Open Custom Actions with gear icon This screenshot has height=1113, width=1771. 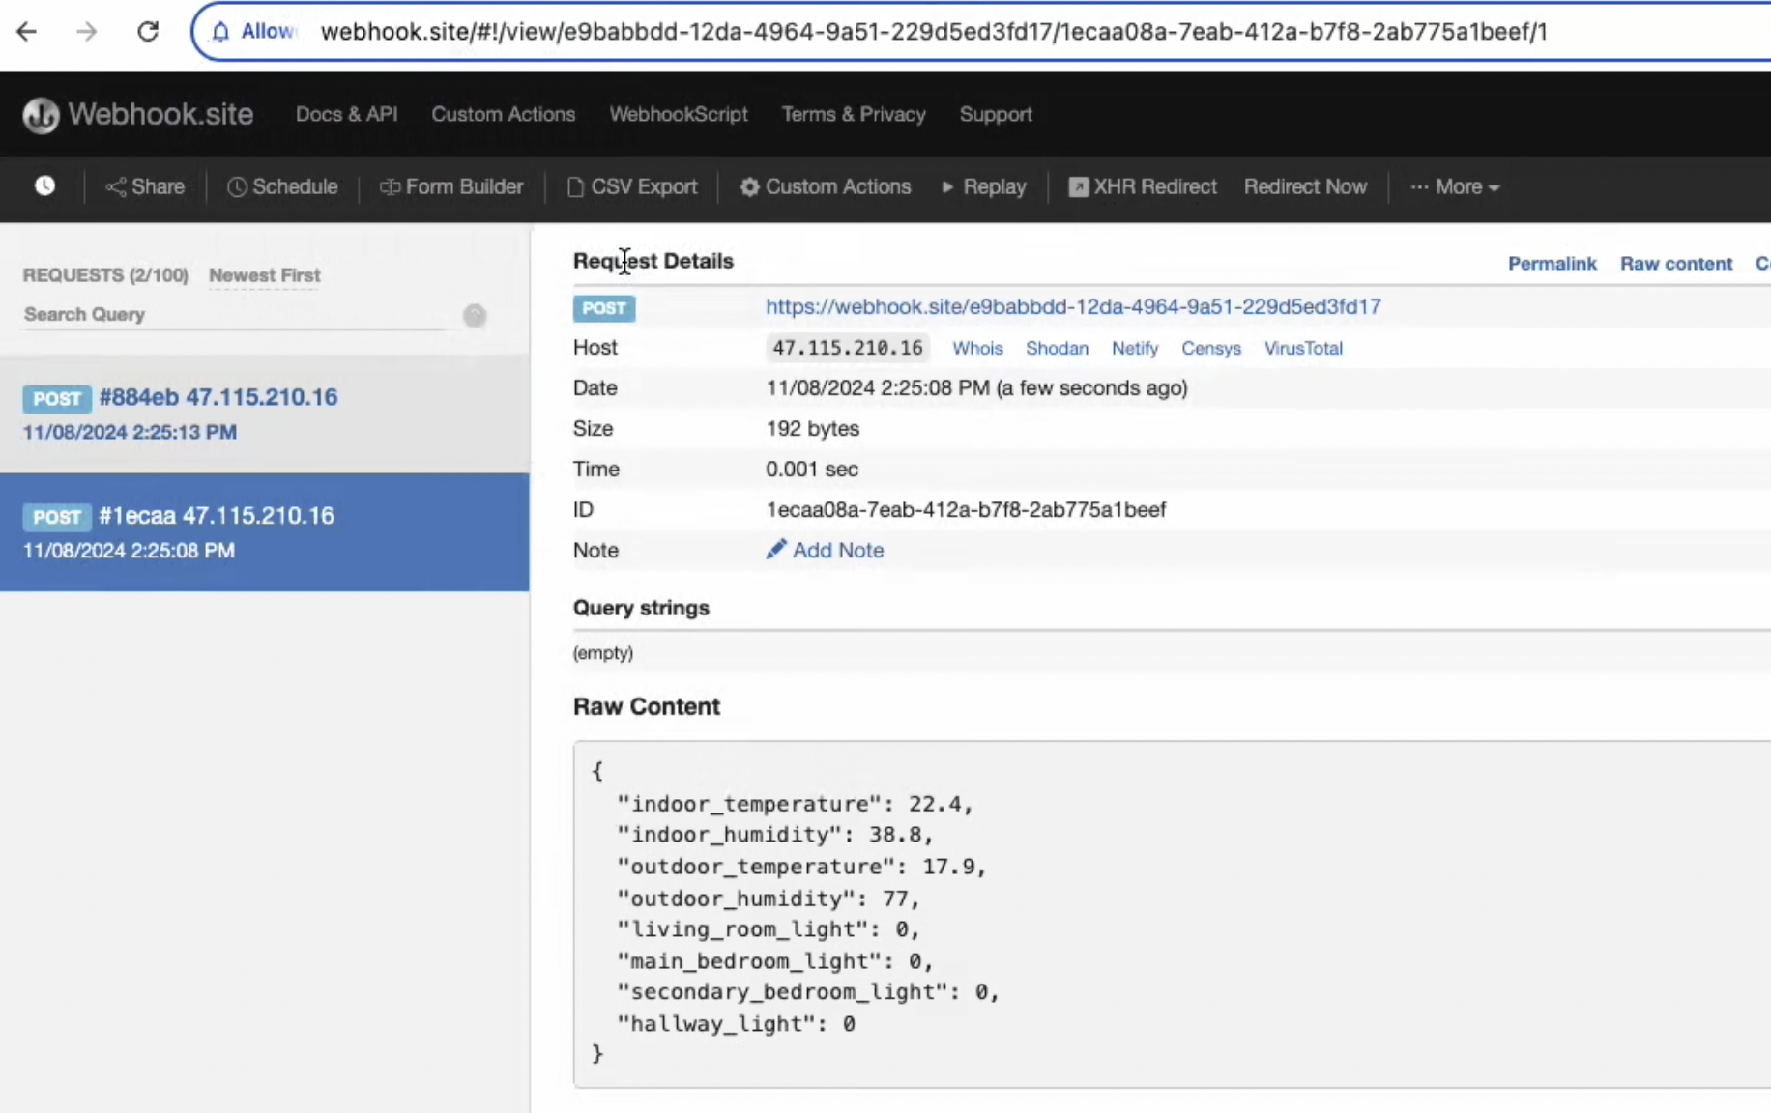click(826, 186)
